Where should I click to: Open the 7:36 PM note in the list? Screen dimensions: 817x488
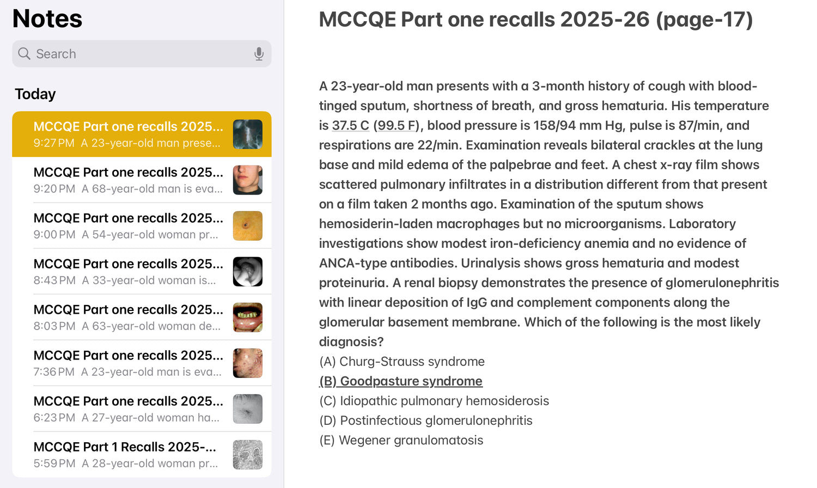(128, 363)
